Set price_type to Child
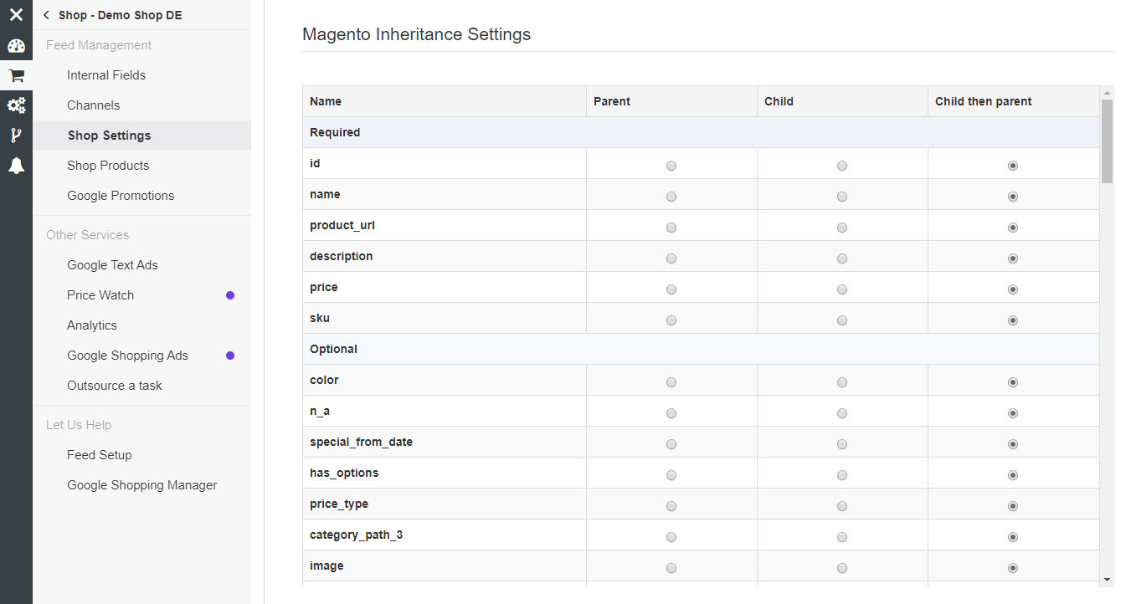This screenshot has height=604, width=1126. click(842, 506)
